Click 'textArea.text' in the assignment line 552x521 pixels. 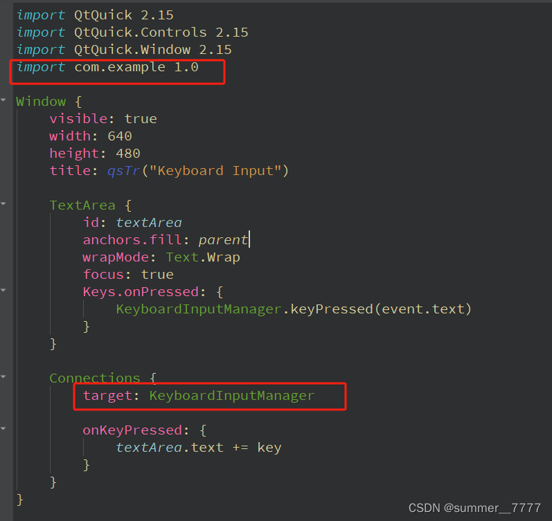pos(170,448)
